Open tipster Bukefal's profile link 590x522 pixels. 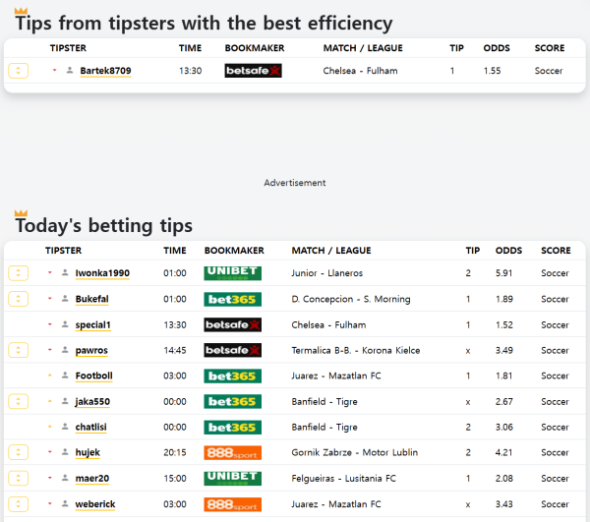91,299
